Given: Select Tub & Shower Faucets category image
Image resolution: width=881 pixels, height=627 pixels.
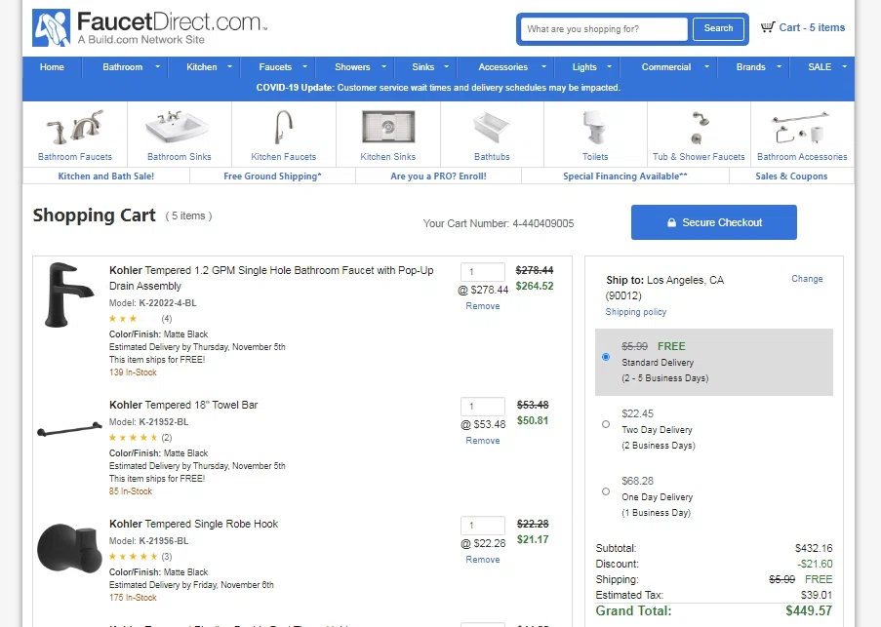Looking at the screenshot, I should click(699, 128).
